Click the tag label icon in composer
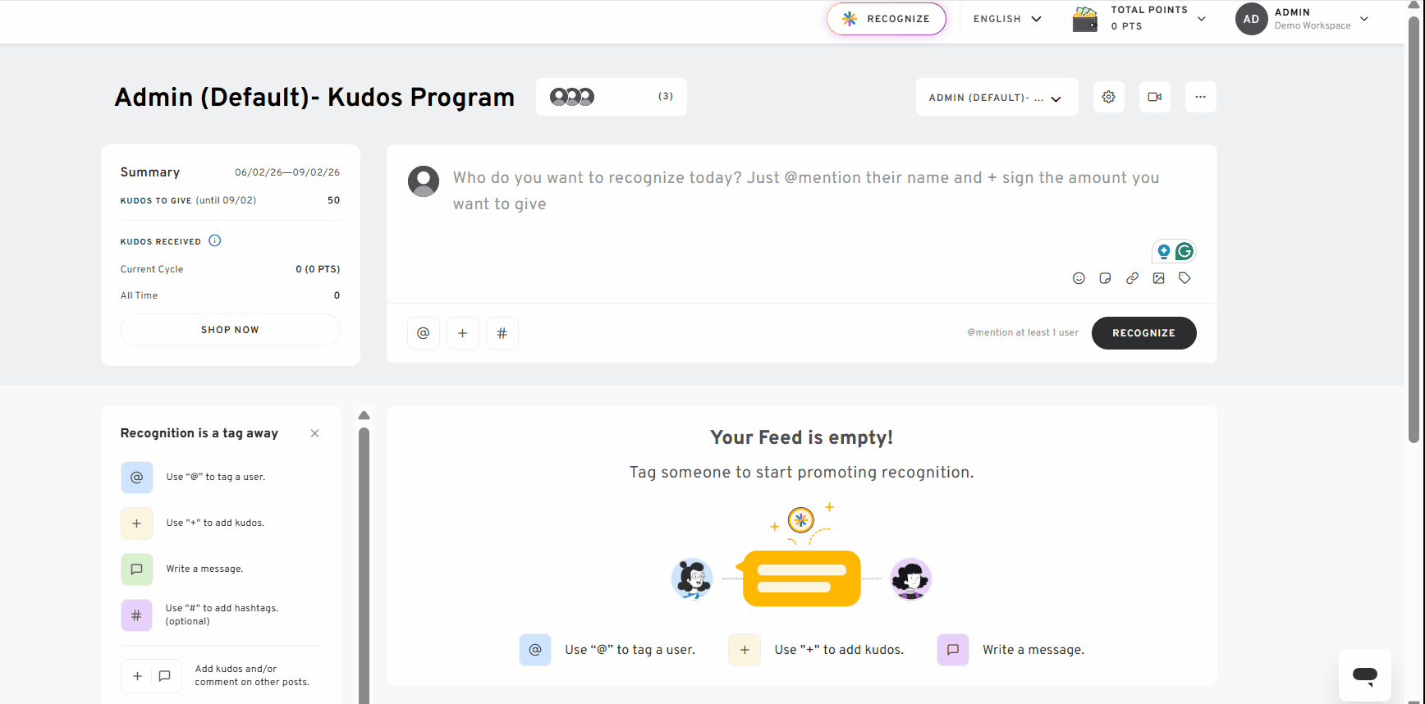Viewport: 1425px width, 704px height. coord(1184,278)
